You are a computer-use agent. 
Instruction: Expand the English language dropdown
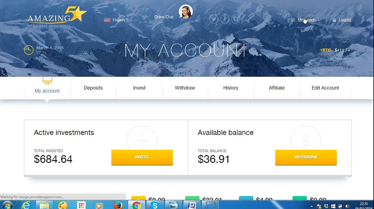point(116,20)
